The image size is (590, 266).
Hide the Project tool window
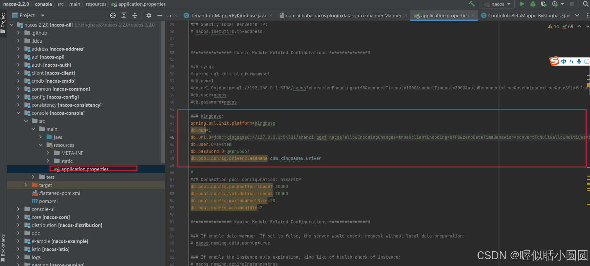tap(160, 15)
